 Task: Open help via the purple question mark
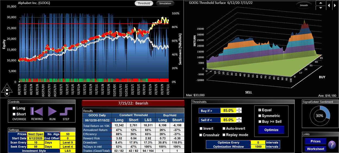[332, 145]
